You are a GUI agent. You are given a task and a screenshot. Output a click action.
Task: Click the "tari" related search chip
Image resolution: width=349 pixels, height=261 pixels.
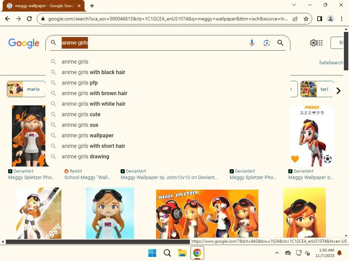317,89
